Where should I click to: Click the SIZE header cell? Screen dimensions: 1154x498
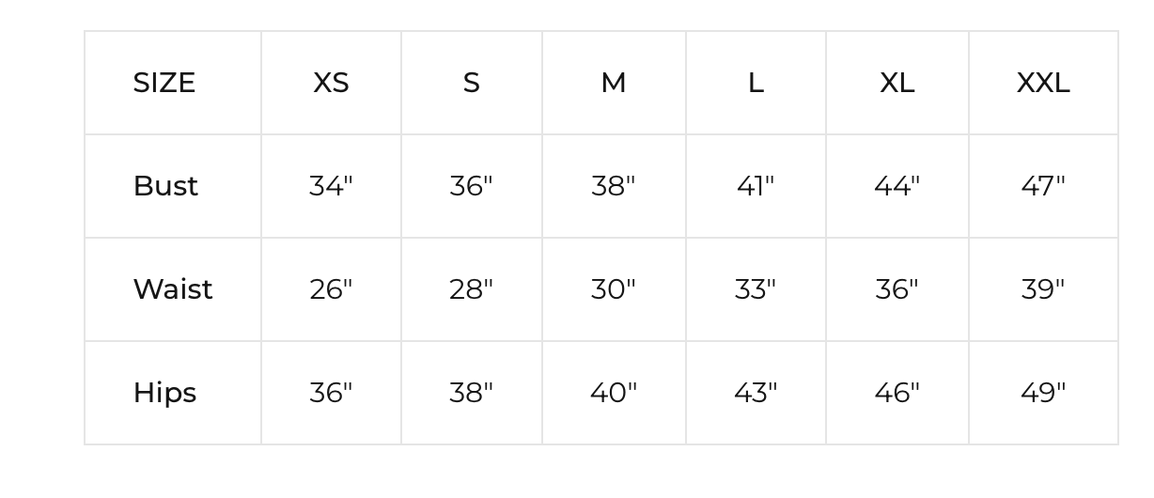tap(164, 83)
